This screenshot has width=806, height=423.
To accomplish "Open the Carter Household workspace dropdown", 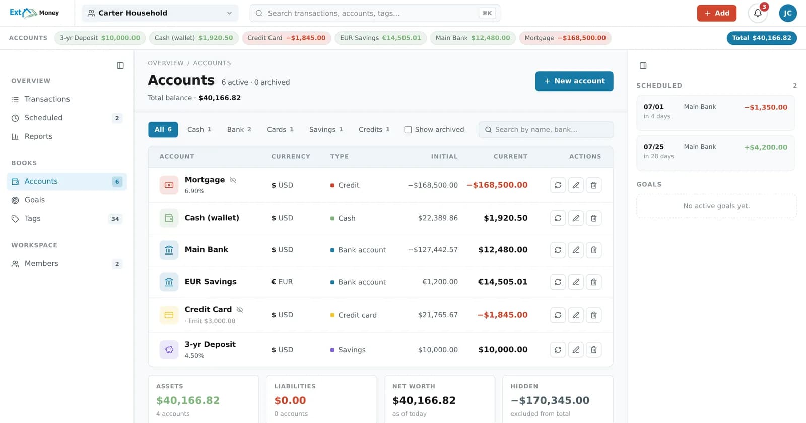I will (x=160, y=13).
